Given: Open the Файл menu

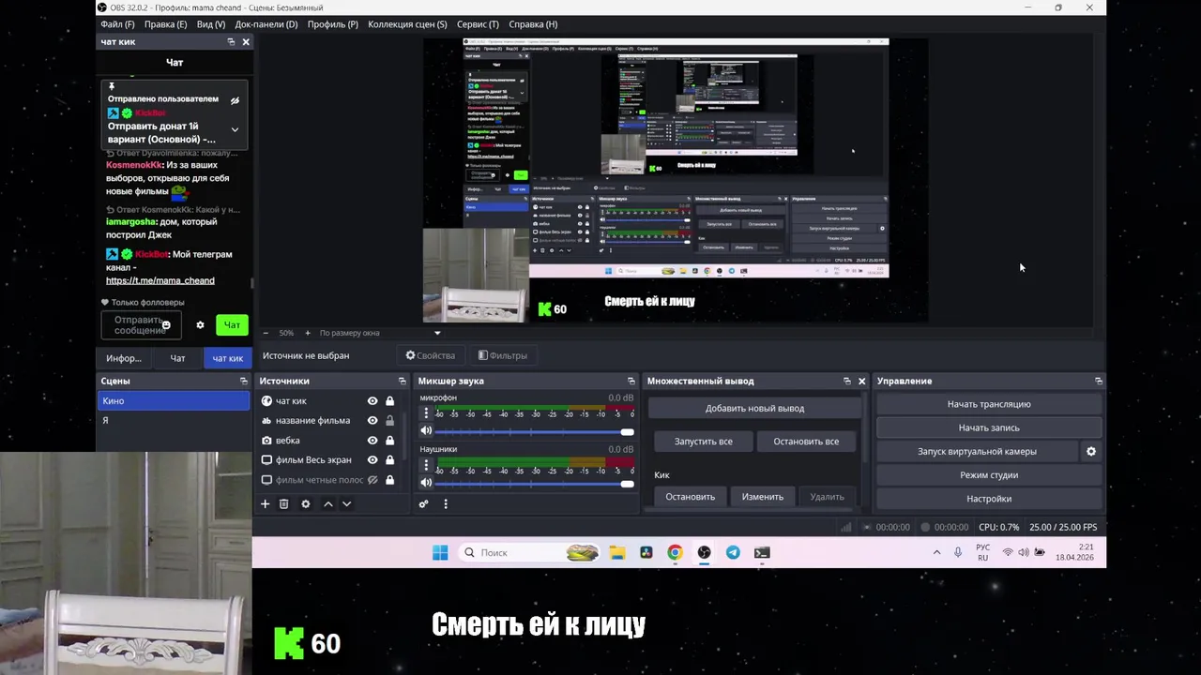Looking at the screenshot, I should click(x=117, y=24).
